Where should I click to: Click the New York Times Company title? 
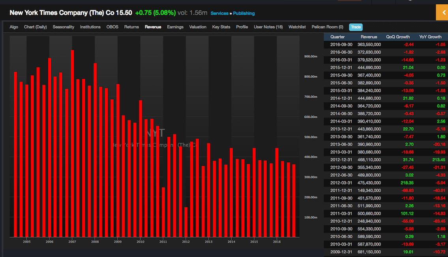pos(62,13)
